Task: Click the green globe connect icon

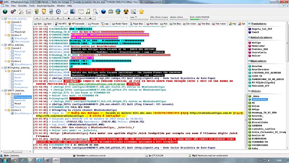Action: [5, 12]
